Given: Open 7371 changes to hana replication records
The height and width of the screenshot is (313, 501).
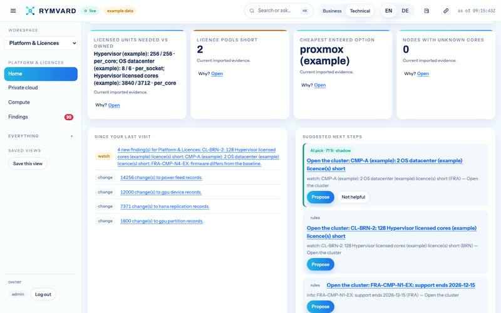Looking at the screenshot, I should (x=165, y=207).
